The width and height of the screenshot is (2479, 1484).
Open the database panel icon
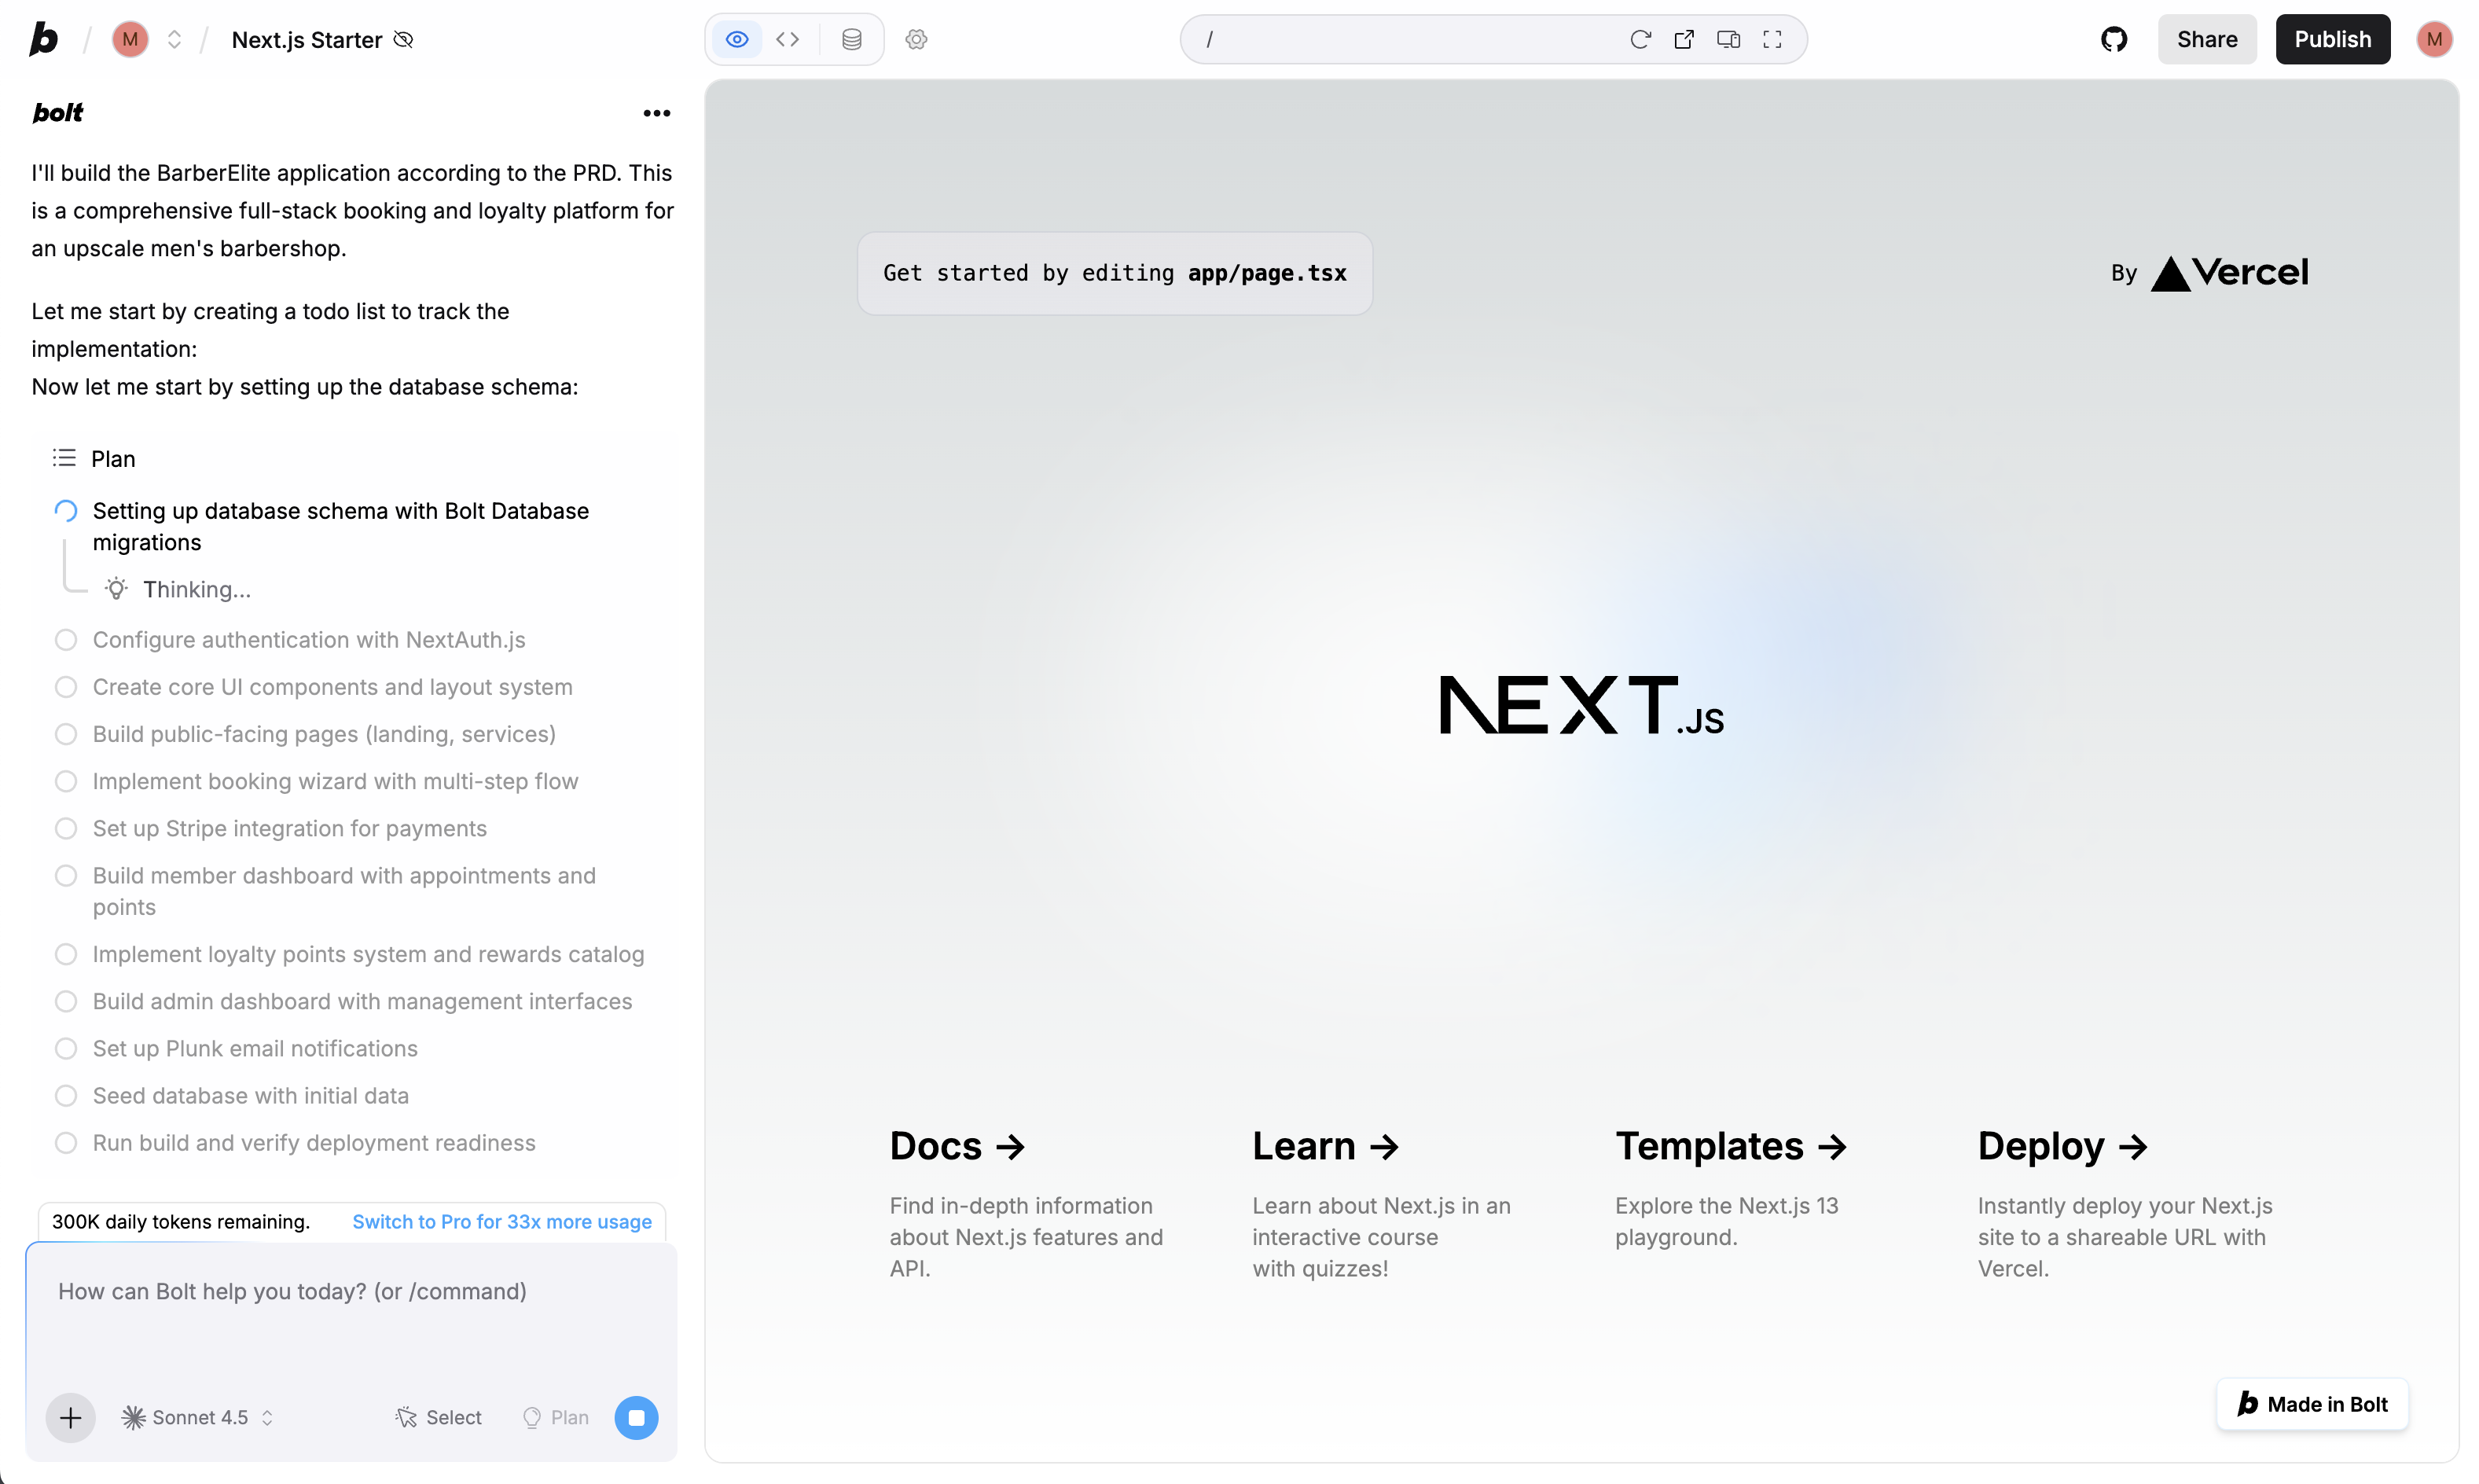851,39
